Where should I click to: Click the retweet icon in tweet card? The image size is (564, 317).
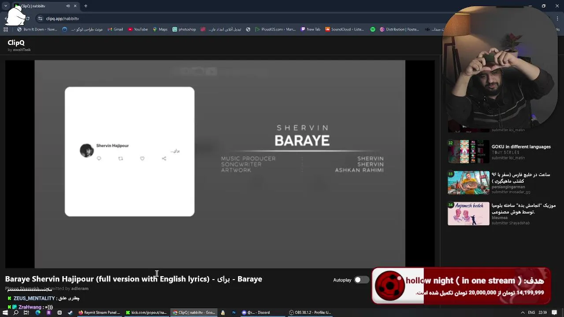[x=121, y=158]
